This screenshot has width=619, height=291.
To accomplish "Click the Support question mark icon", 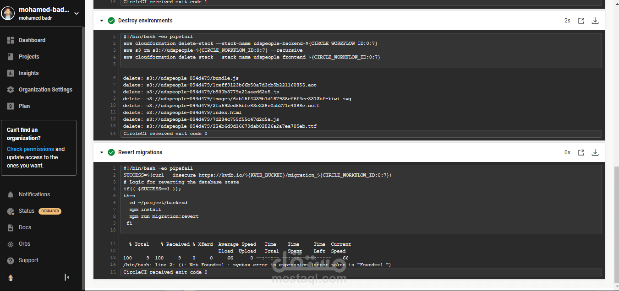I will point(11,260).
